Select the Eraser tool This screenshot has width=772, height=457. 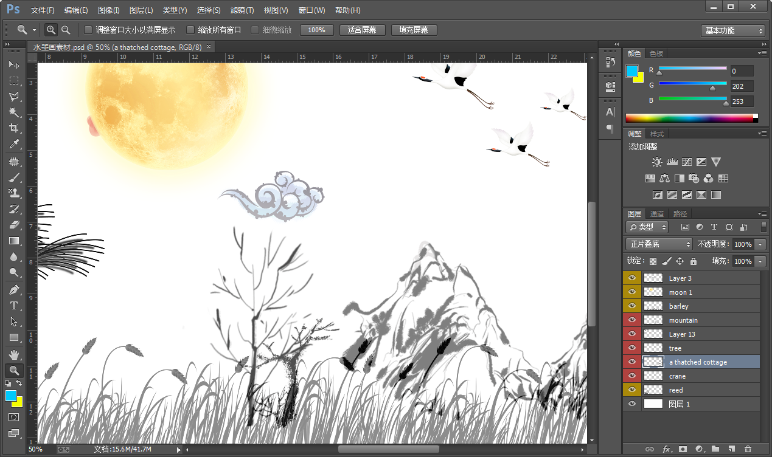[x=13, y=225]
